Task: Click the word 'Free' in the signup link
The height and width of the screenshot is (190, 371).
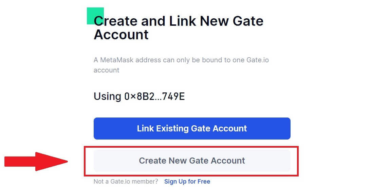Action: click(x=204, y=182)
